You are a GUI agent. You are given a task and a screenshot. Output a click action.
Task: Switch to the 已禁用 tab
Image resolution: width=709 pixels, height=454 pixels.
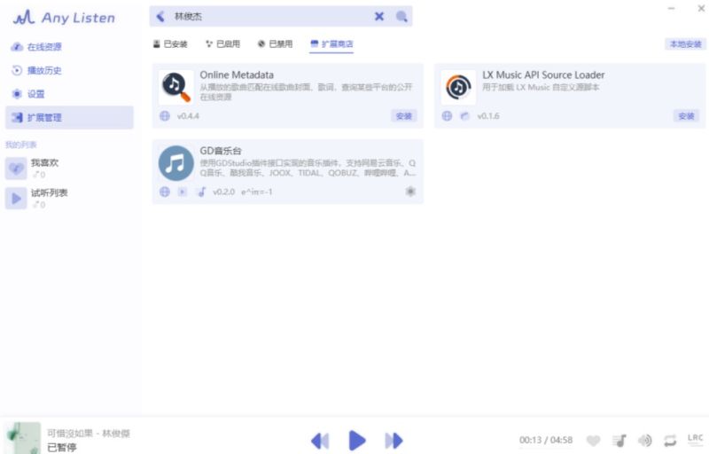click(x=275, y=43)
